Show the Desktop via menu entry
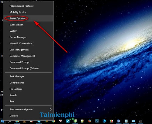Viewport: 152px width, 124px height. [28, 116]
